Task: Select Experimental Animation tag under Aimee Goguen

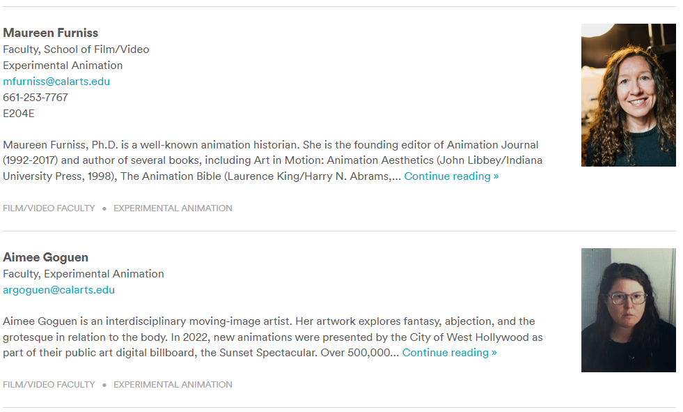Action: click(x=173, y=385)
